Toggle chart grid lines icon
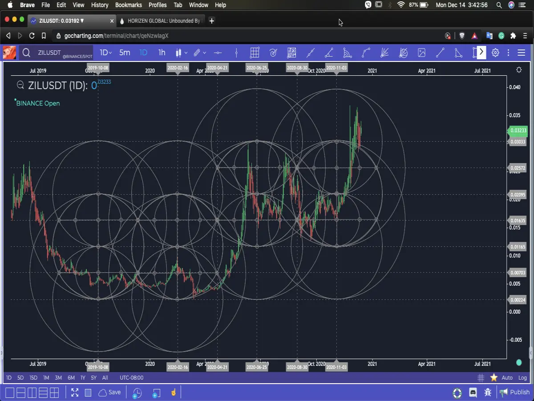The image size is (534, 401). point(481,377)
